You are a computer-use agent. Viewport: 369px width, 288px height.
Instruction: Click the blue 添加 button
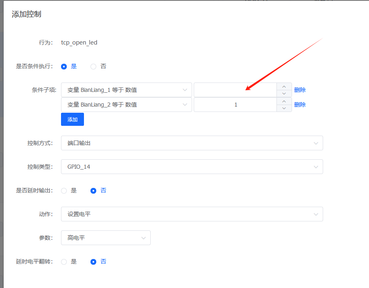pyautogui.click(x=72, y=119)
